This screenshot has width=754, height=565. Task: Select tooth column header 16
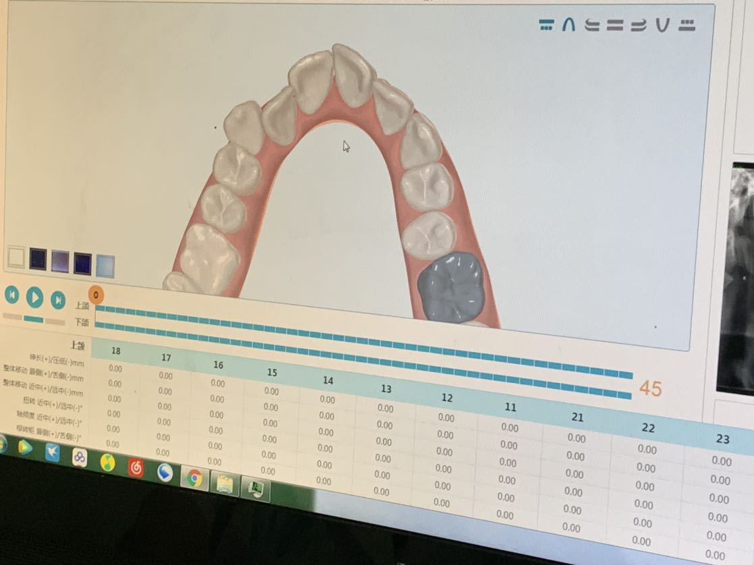(x=219, y=365)
